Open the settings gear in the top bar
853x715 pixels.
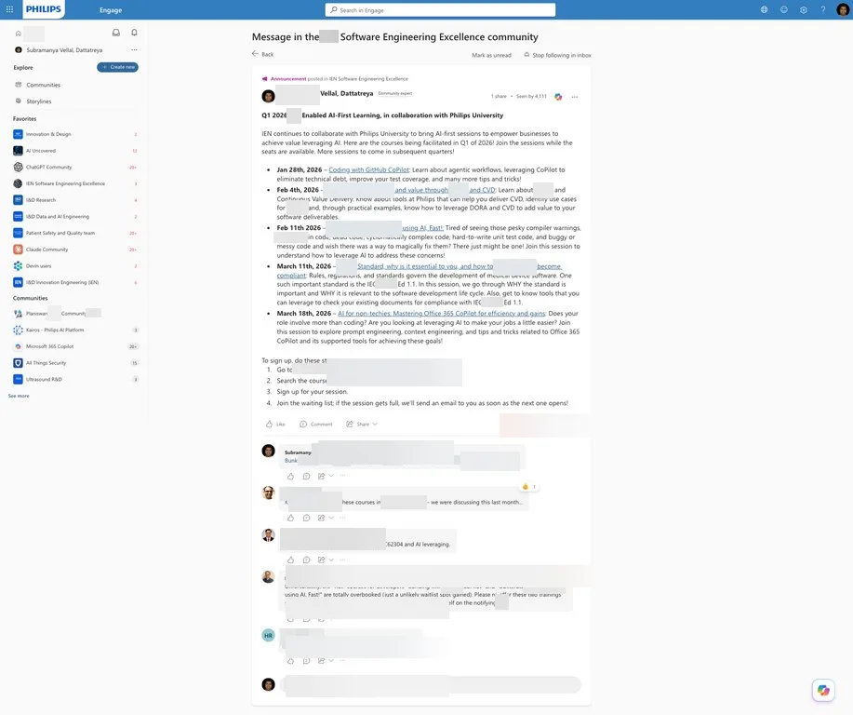click(x=804, y=10)
